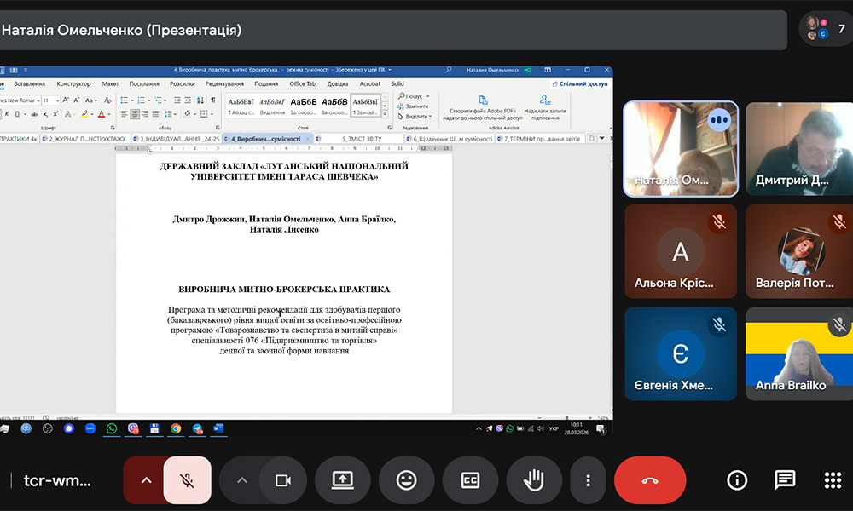The height and width of the screenshot is (511, 853).
Task: Open the emoji reactions icon
Action: point(406,480)
